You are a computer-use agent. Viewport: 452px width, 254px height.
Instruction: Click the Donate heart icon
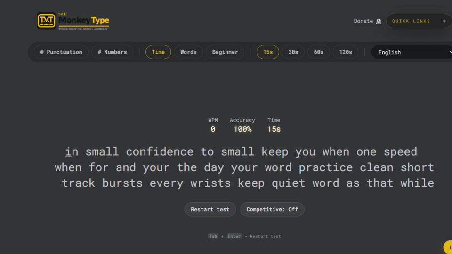[x=379, y=21]
